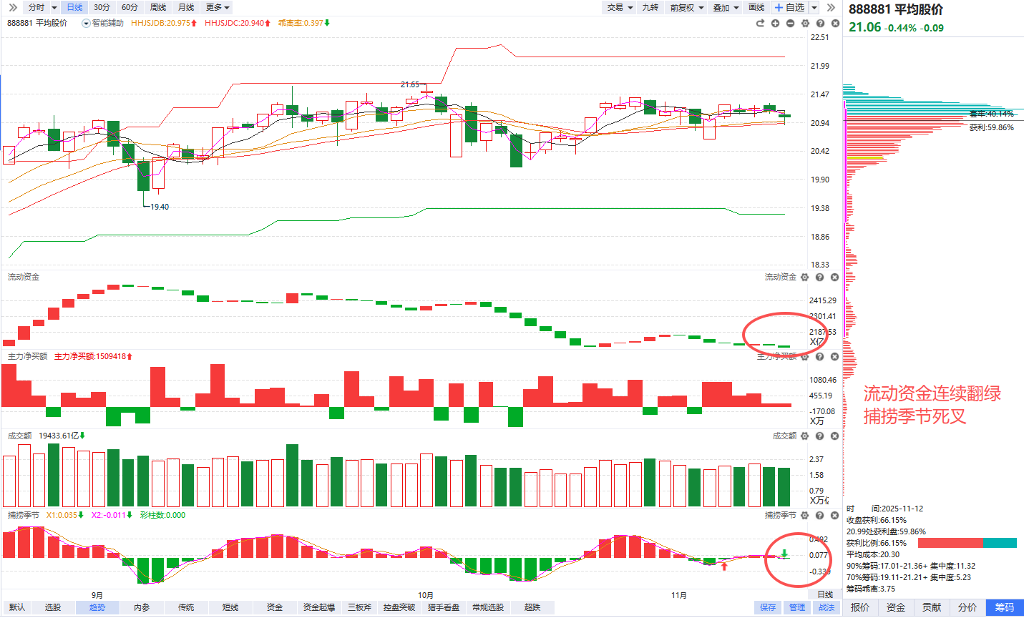The image size is (1024, 618).
Task: Select the 传统 indicator template
Action: point(186,607)
